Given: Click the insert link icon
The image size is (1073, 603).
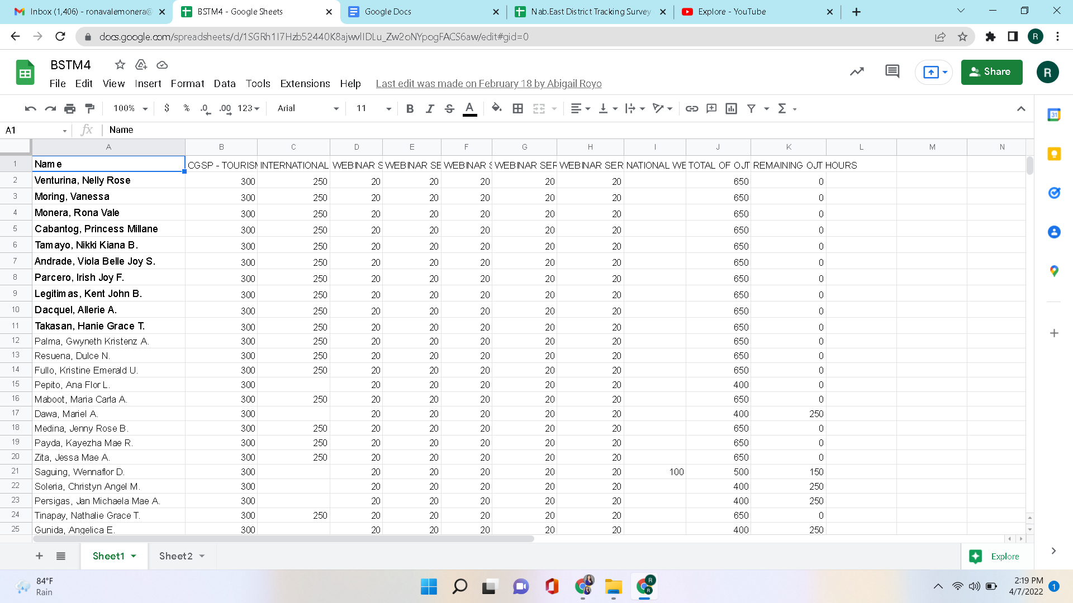Looking at the screenshot, I should coord(691,108).
